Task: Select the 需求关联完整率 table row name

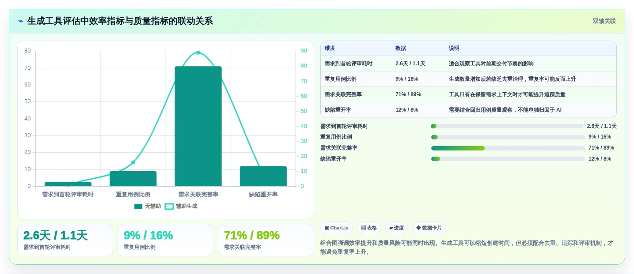Action: pyautogui.click(x=343, y=94)
